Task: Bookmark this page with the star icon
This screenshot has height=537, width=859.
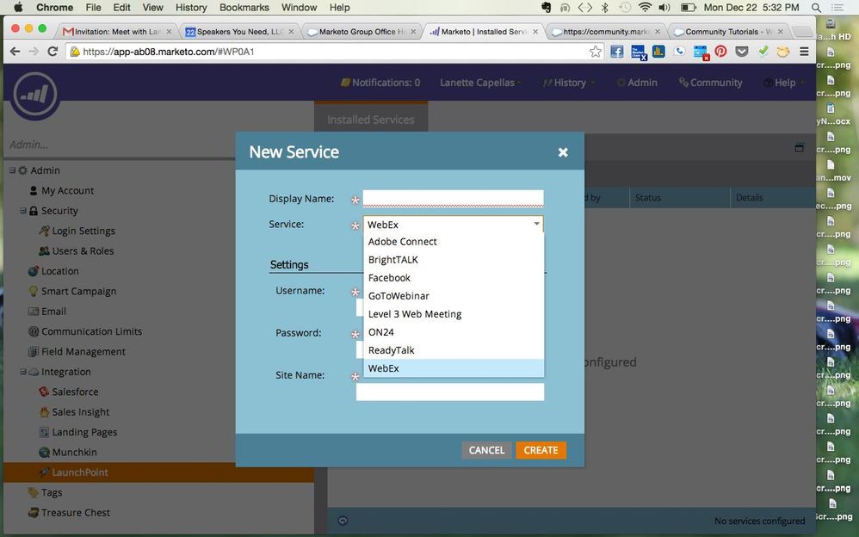Action: click(596, 52)
